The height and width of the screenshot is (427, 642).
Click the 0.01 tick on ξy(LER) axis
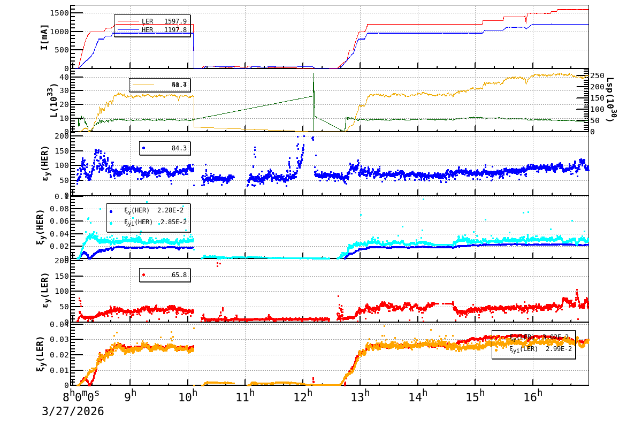click(x=59, y=370)
